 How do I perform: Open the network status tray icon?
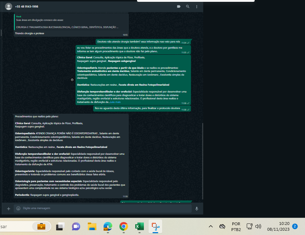[x=249, y=226]
